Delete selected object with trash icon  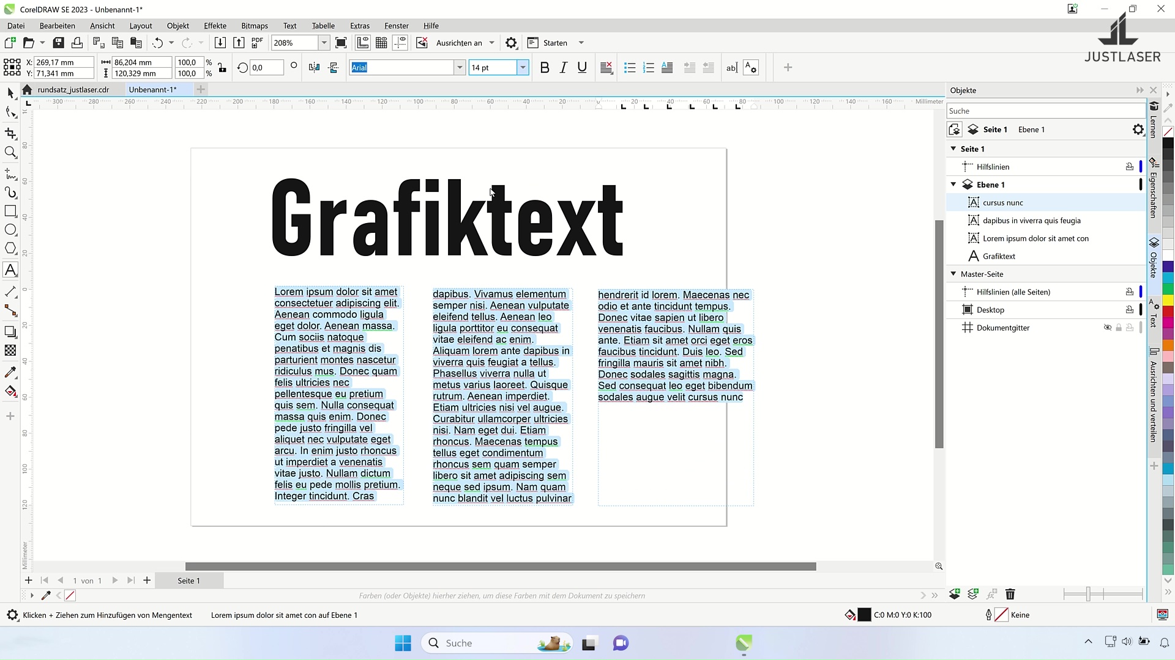(1010, 594)
